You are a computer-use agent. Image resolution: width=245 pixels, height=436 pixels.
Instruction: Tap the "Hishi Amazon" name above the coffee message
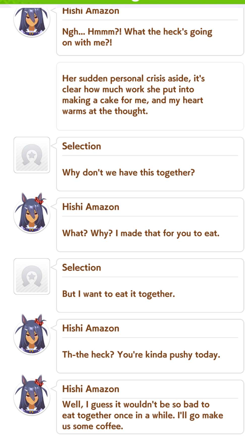pyautogui.click(x=91, y=389)
